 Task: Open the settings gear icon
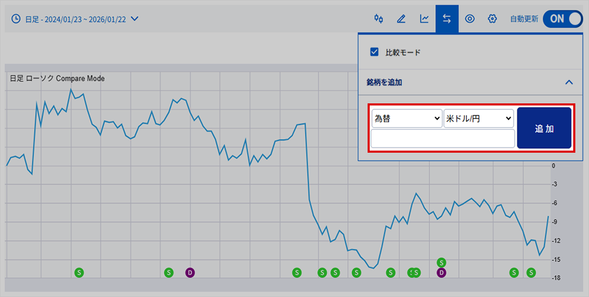(492, 19)
